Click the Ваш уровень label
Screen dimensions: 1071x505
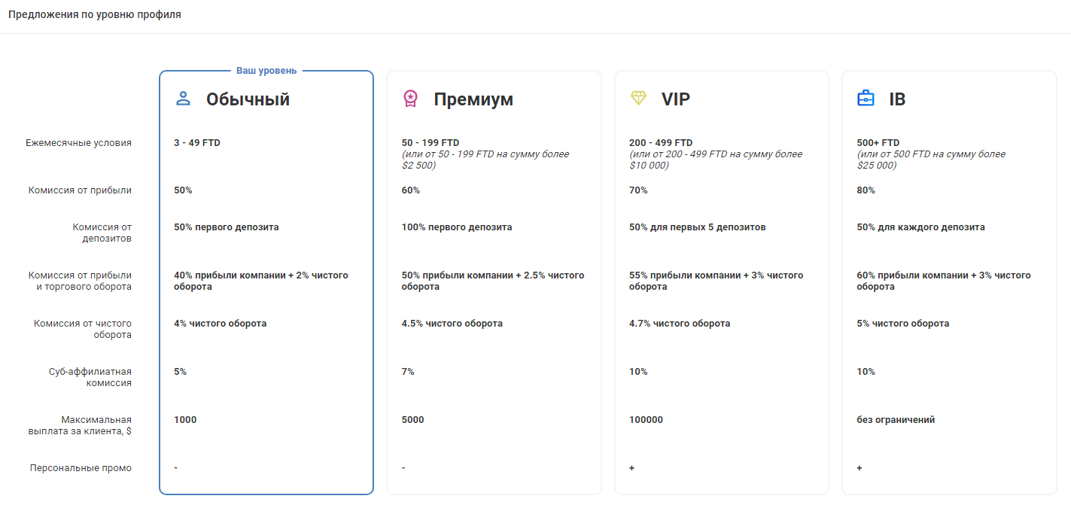click(266, 71)
